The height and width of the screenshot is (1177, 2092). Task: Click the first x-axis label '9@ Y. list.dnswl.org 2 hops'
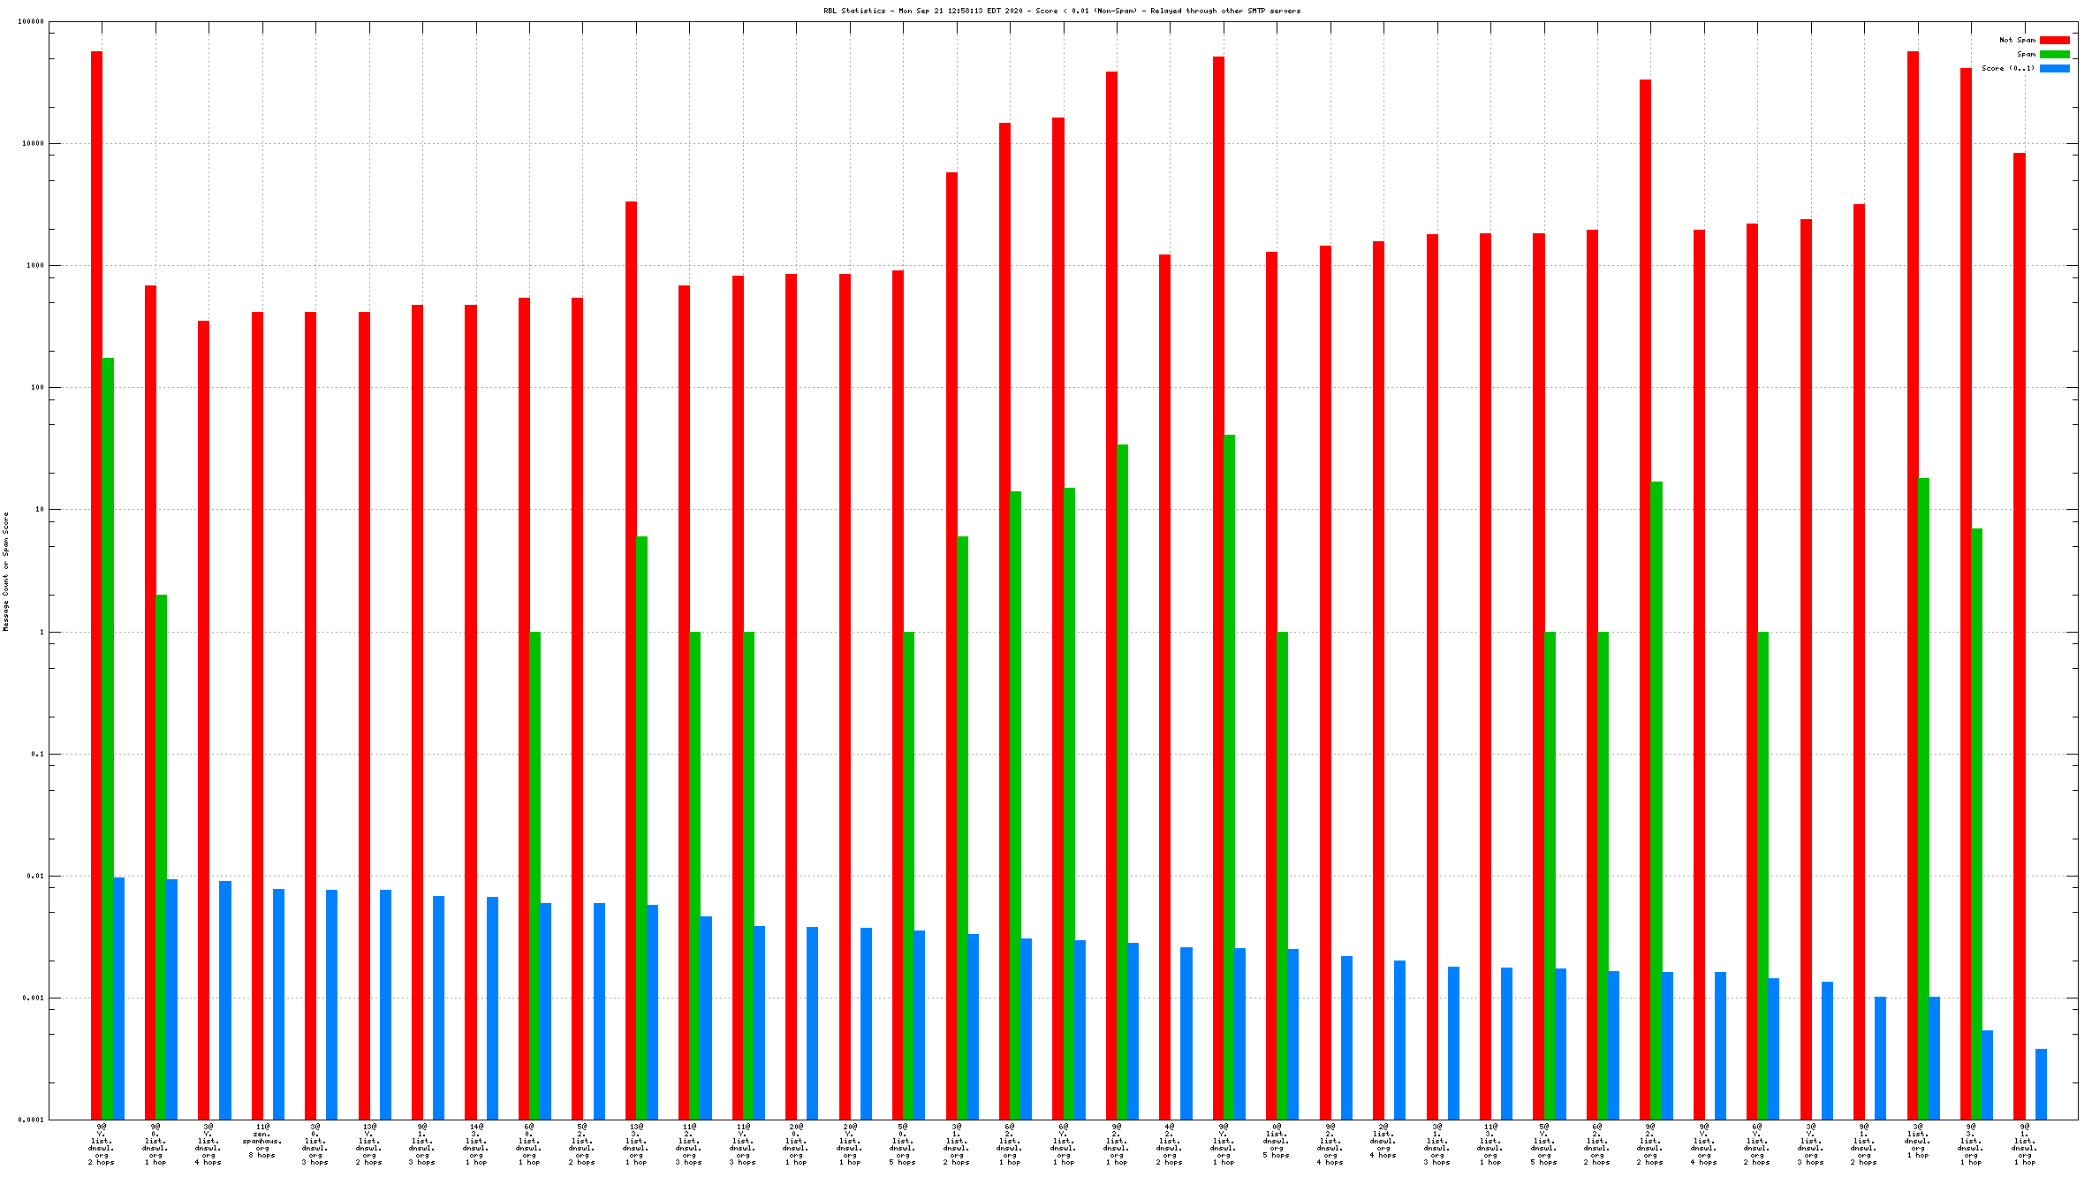pyautogui.click(x=102, y=1144)
